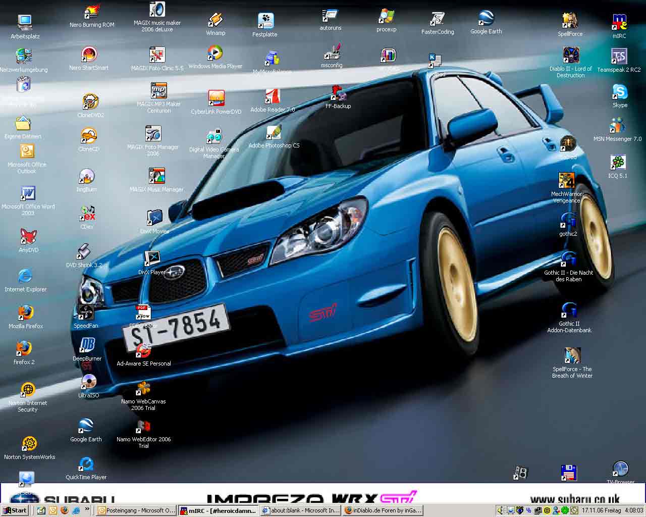
Task: Launch SpellForce game icon
Action: coord(570,21)
